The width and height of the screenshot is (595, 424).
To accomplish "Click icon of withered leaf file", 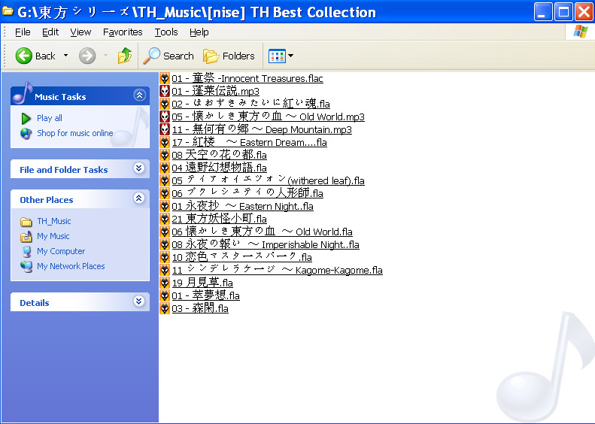I will pos(164,180).
